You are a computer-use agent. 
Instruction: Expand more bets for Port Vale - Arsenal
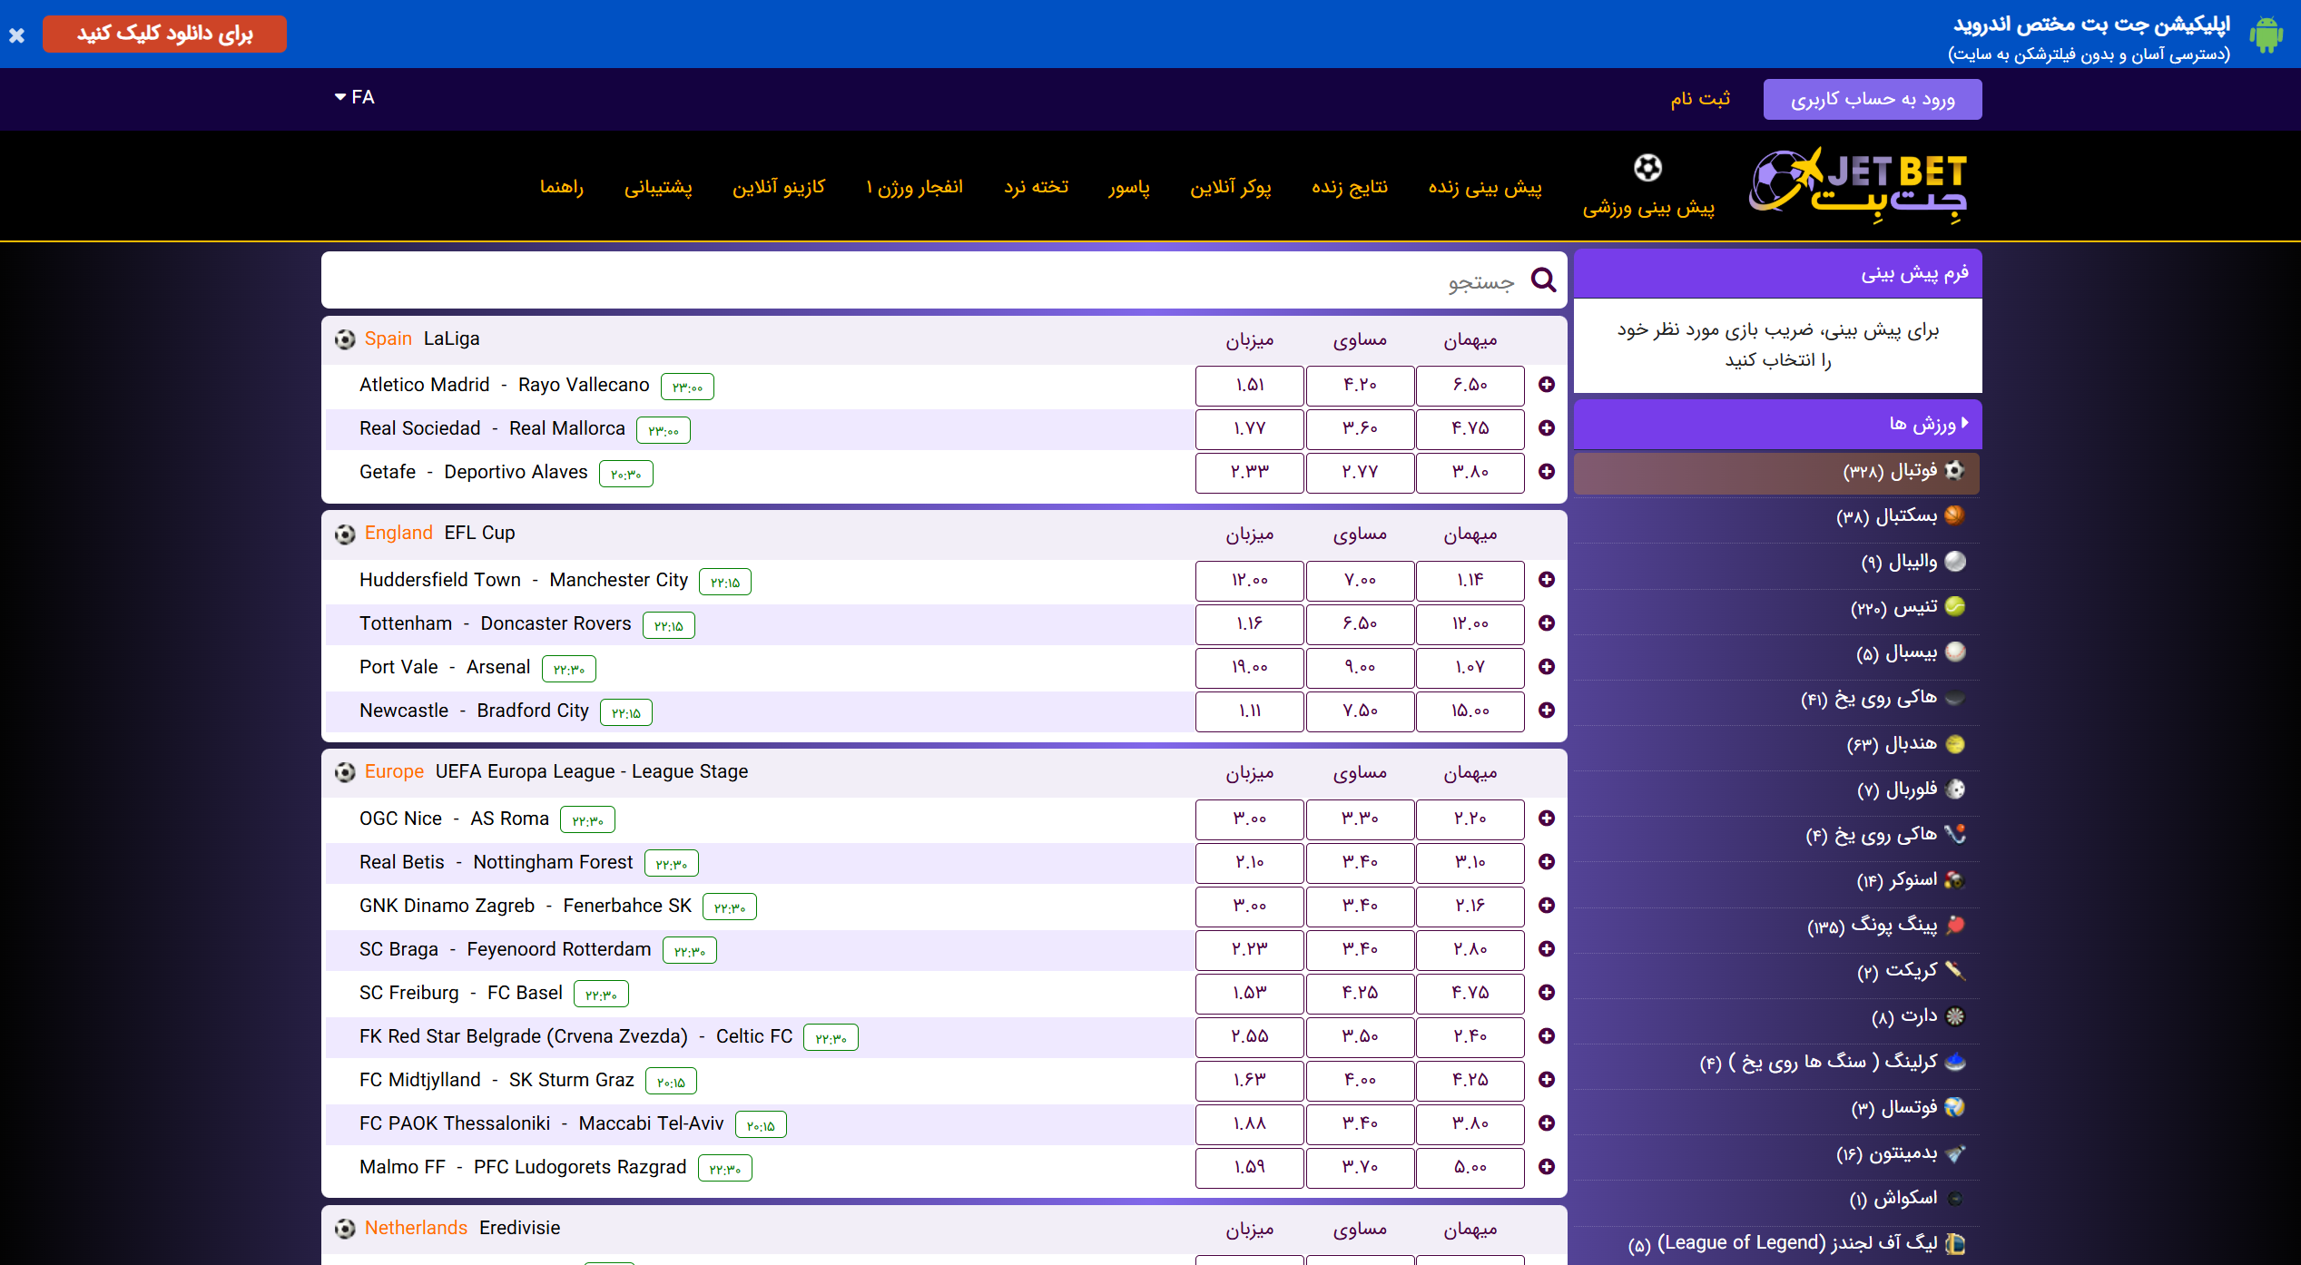[x=1547, y=667]
